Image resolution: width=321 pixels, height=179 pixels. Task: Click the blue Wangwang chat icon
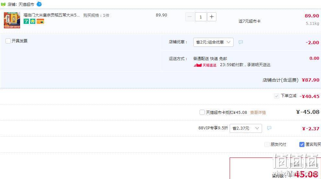pos(39,4)
